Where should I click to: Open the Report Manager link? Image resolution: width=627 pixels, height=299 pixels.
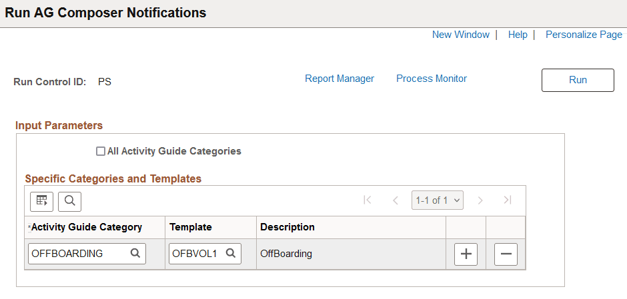click(x=340, y=79)
